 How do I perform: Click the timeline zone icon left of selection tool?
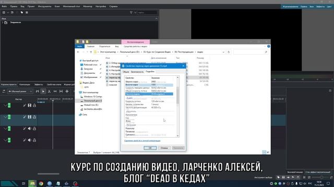(x=38, y=91)
